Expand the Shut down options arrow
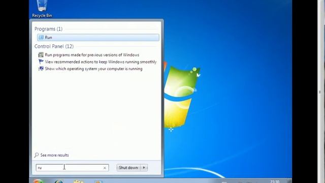 tap(144, 168)
